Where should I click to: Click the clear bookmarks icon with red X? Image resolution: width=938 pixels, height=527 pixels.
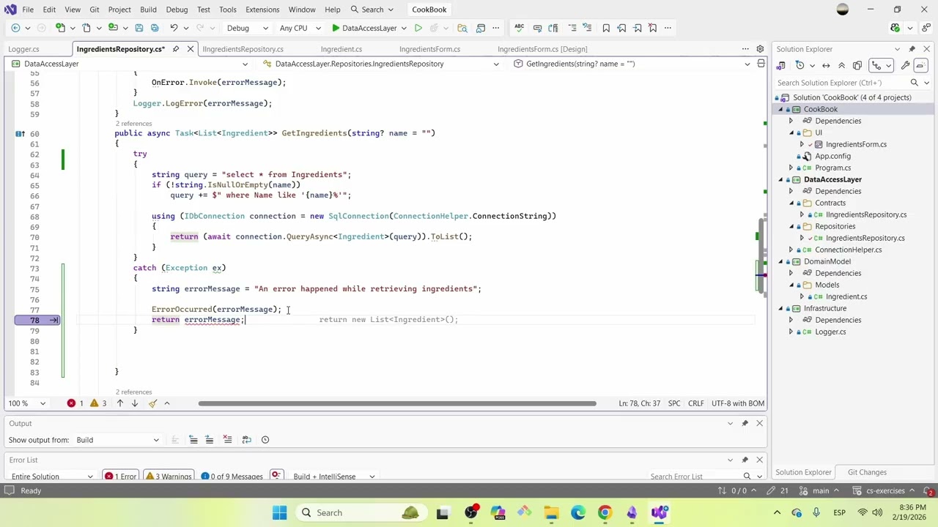pyautogui.click(x=652, y=28)
